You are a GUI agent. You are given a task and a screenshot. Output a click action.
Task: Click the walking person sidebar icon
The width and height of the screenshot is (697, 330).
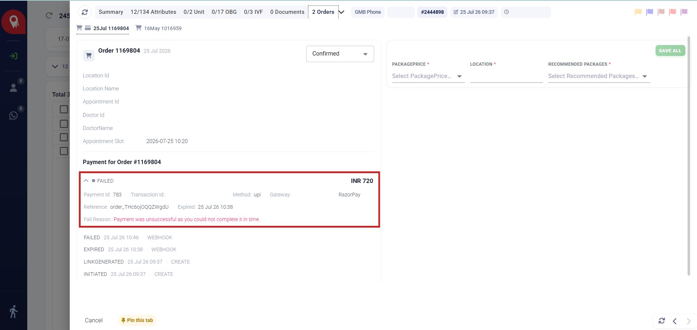[13, 311]
